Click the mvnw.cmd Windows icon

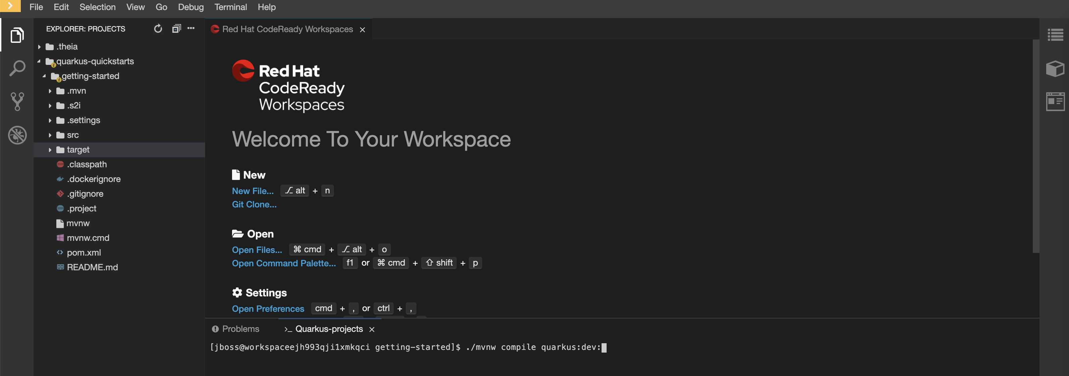point(60,238)
